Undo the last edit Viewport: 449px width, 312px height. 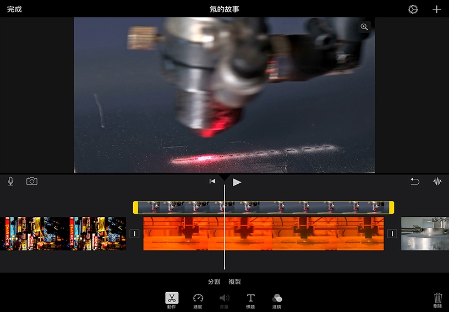pyautogui.click(x=415, y=182)
